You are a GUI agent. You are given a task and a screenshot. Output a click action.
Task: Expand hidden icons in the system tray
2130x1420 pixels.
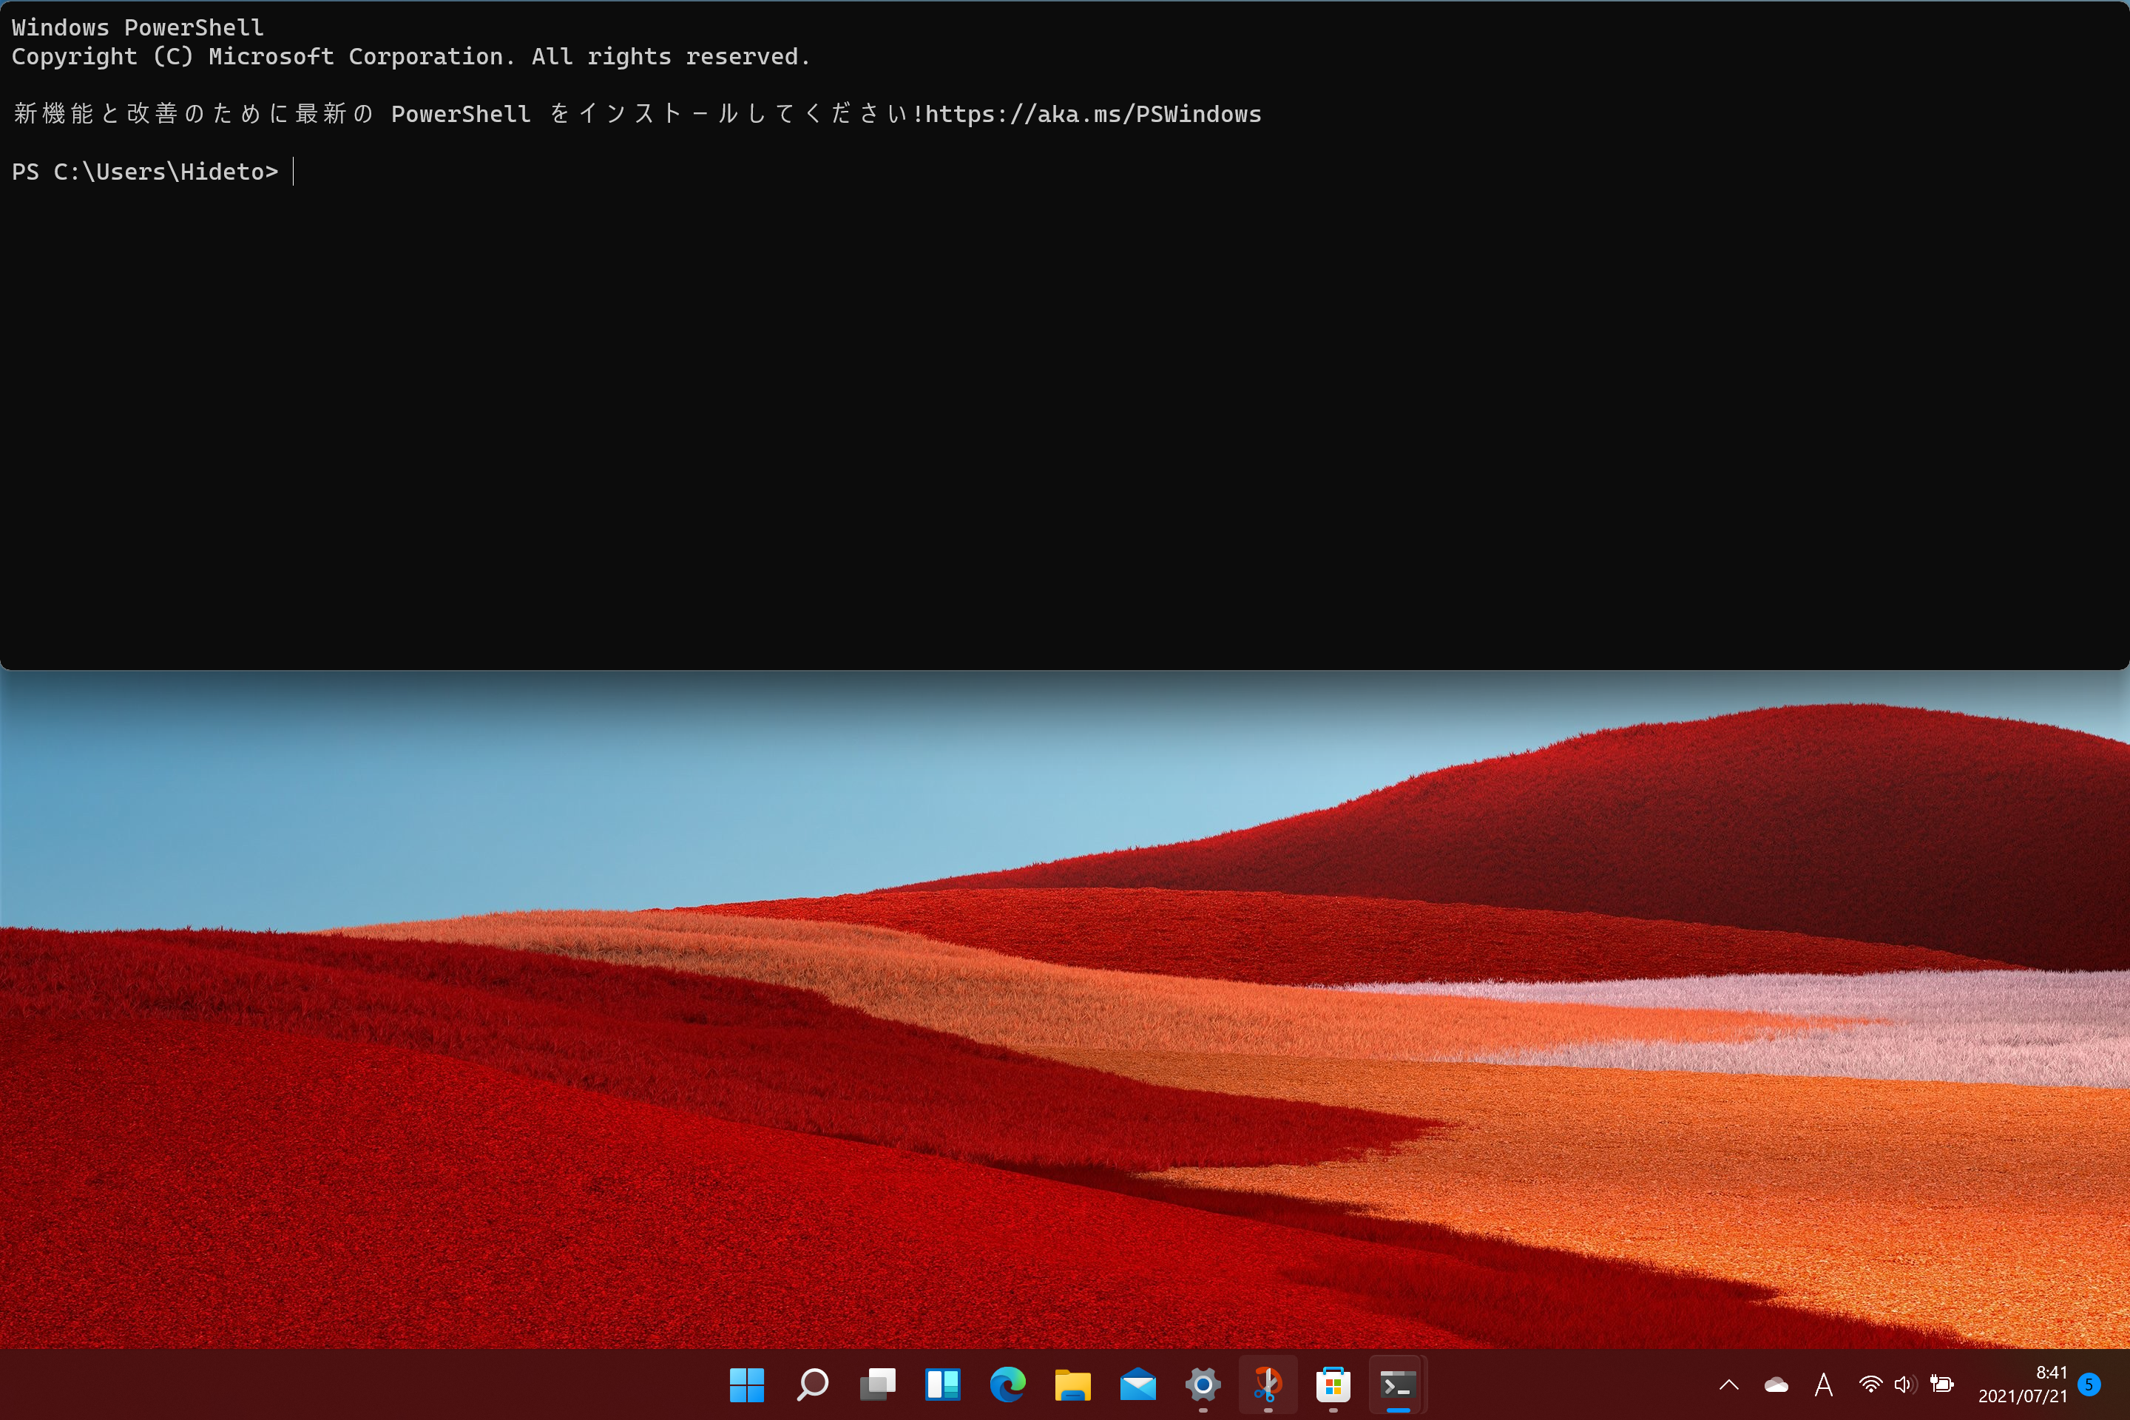tap(1729, 1384)
